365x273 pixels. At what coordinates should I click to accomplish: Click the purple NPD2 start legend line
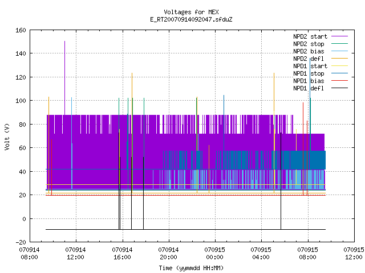(x=339, y=36)
